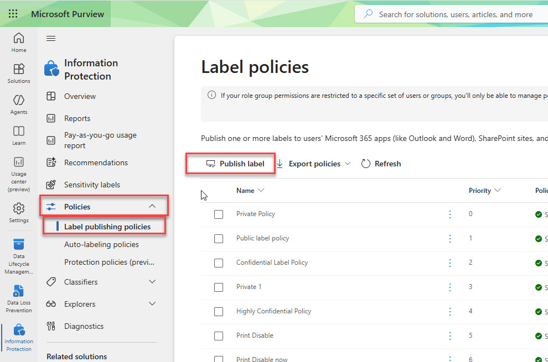Screen dimensions: 548x362
Task: Expand the Explorers section chevron
Action: [x=152, y=304]
